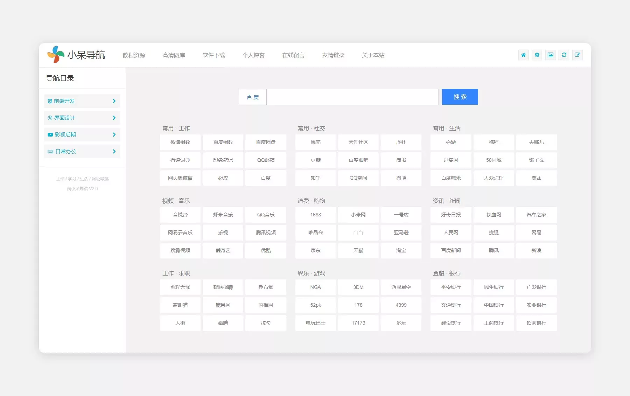This screenshot has height=396, width=630.
Task: Select 关于本站 in the navigation bar
Action: tap(373, 55)
